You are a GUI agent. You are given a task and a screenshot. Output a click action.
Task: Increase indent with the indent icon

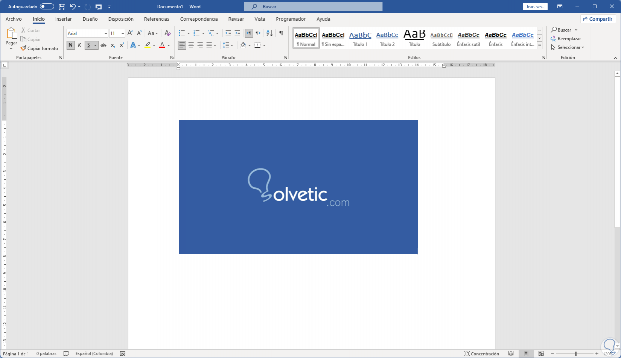click(237, 33)
